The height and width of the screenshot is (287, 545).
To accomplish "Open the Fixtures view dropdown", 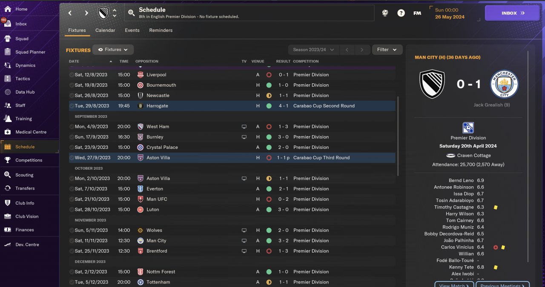I will tap(113, 50).
